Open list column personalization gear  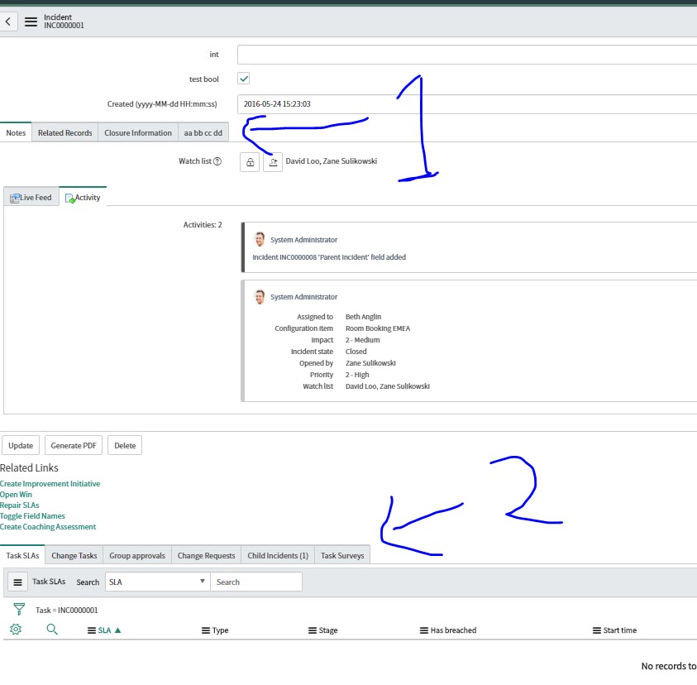click(14, 630)
